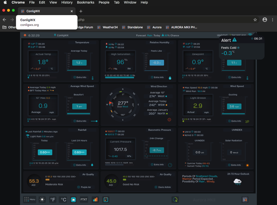This screenshot has width=277, height=205.
Task: Open Extra Info for Wind Speed Gusting panel
Action: click(235, 121)
